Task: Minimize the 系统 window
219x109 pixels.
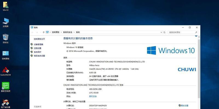Action: (x=183, y=28)
